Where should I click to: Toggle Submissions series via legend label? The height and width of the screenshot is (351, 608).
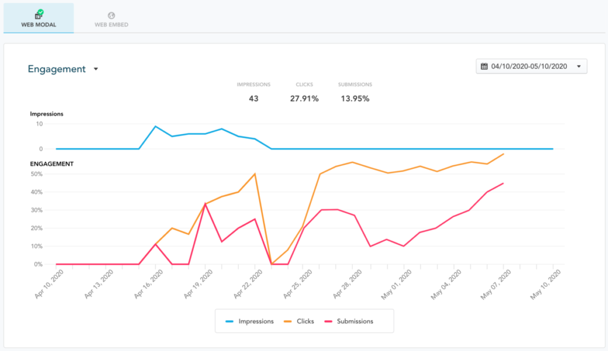click(355, 321)
